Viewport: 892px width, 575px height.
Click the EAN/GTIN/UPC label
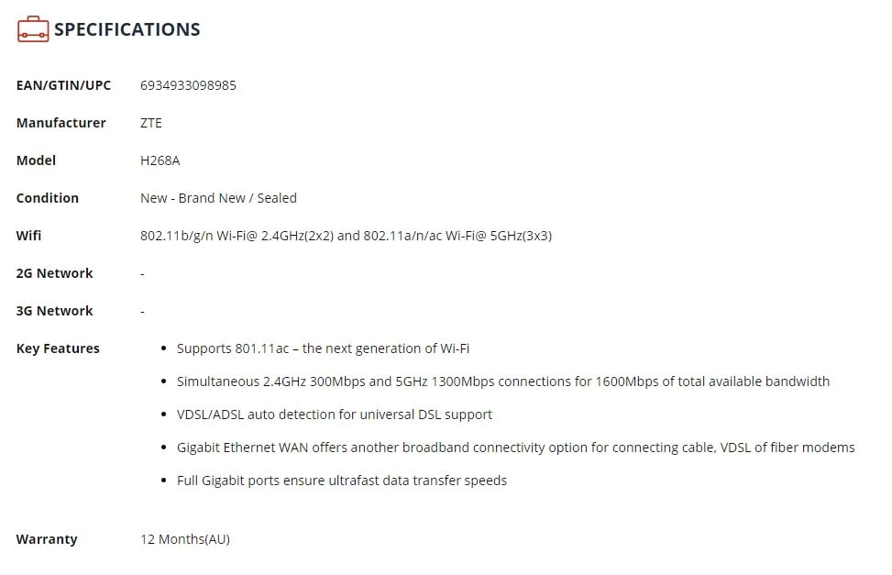63,85
